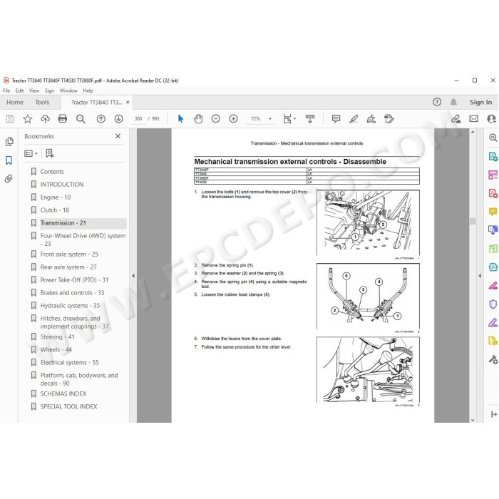Open the zoom percentage dropdown arrow
The width and height of the screenshot is (499, 499).
(270, 119)
